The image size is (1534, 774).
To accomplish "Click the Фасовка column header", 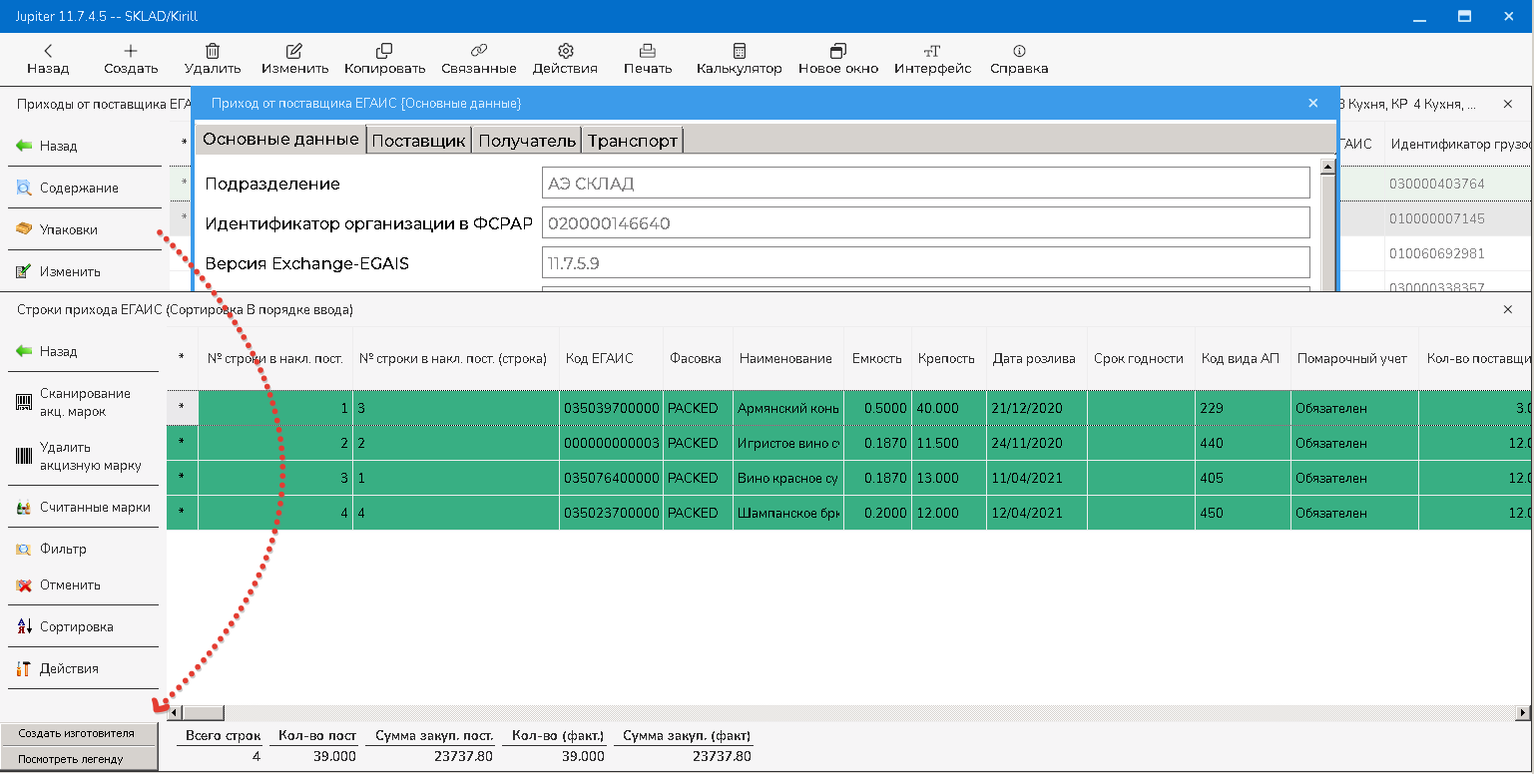I will 697,358.
